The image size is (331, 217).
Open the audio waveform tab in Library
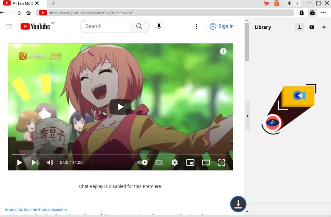click(324, 27)
